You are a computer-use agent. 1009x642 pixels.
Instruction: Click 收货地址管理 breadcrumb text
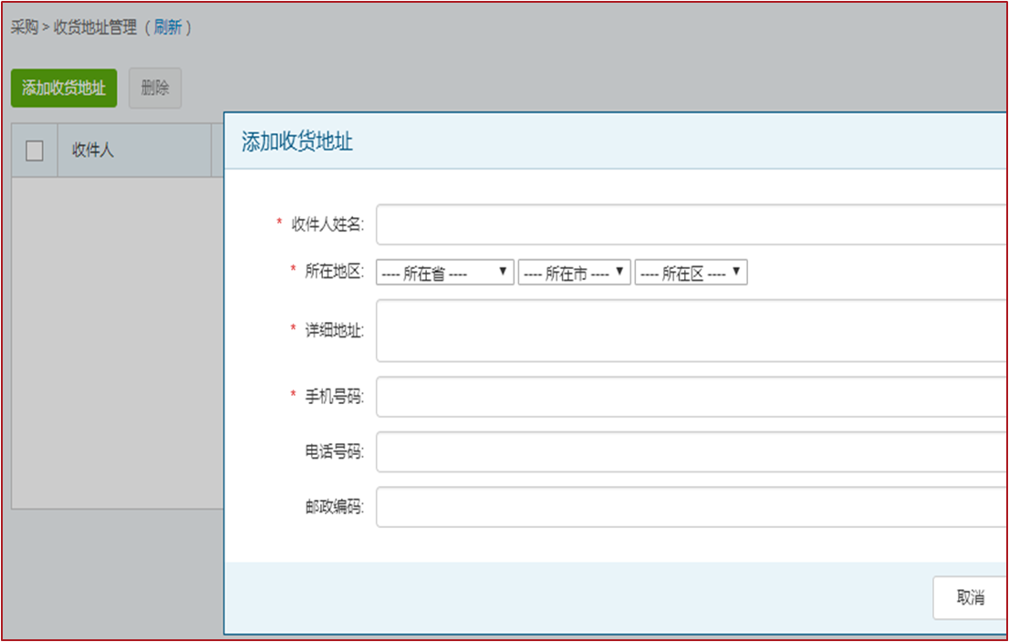coord(95,27)
